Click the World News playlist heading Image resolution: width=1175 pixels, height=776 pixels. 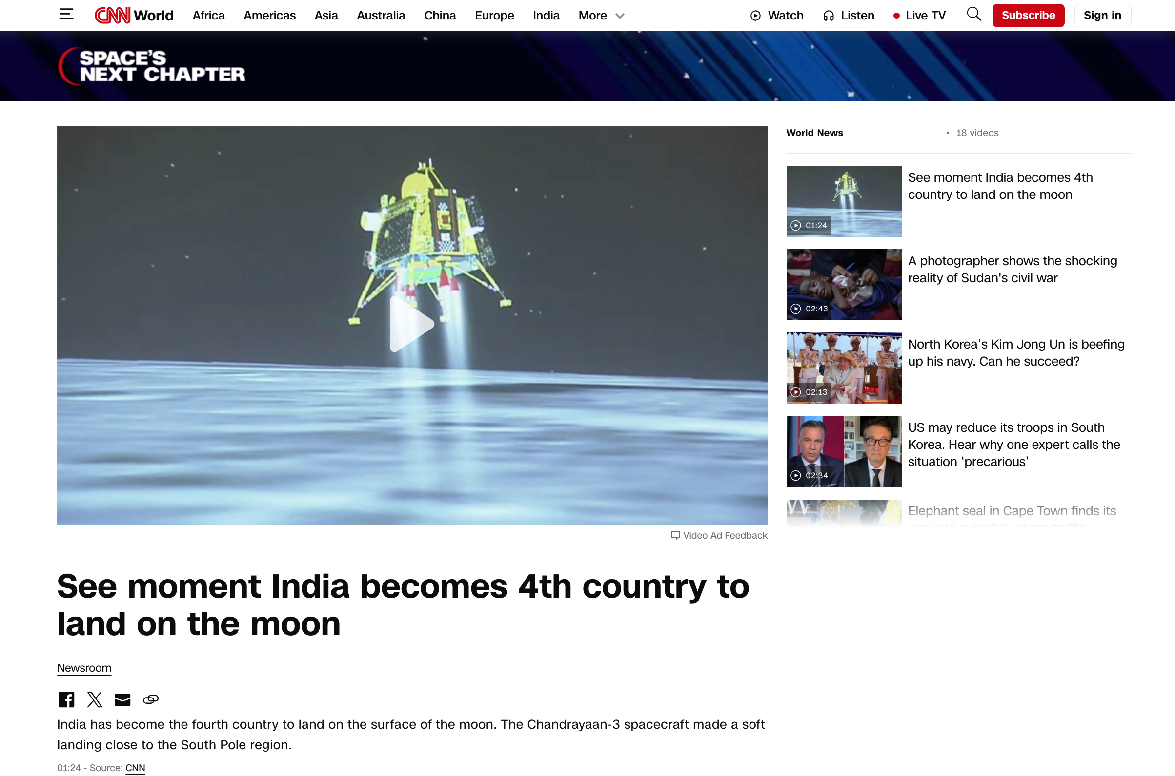tap(814, 133)
